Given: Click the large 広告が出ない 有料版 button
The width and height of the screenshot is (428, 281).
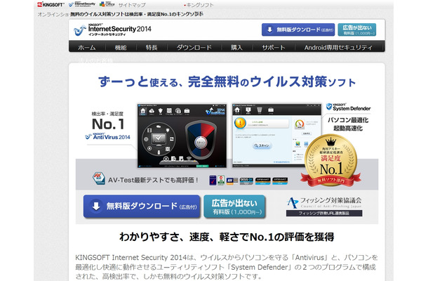Looking at the screenshot, I should pos(234,207).
